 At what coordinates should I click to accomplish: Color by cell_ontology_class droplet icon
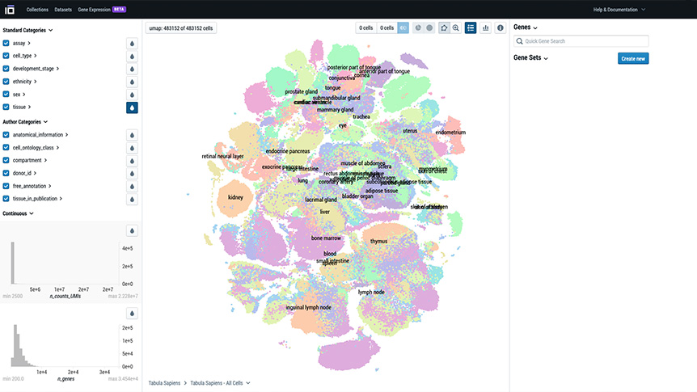pyautogui.click(x=132, y=148)
